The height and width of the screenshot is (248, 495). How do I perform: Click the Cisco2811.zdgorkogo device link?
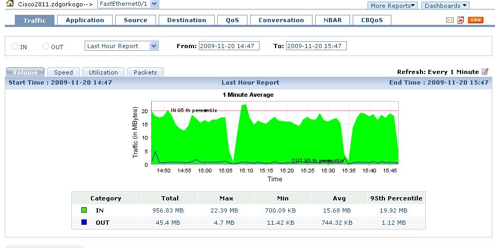(x=50, y=4)
